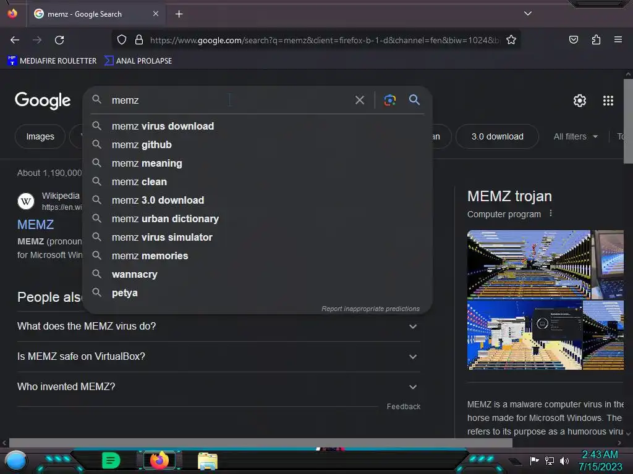Choose suggestion wannacry

[258, 275]
